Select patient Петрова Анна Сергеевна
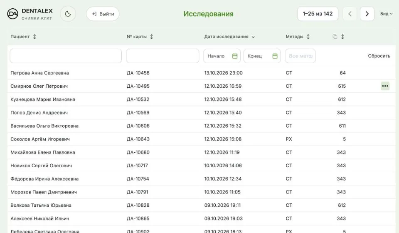The width and height of the screenshot is (399, 233). [x=39, y=73]
